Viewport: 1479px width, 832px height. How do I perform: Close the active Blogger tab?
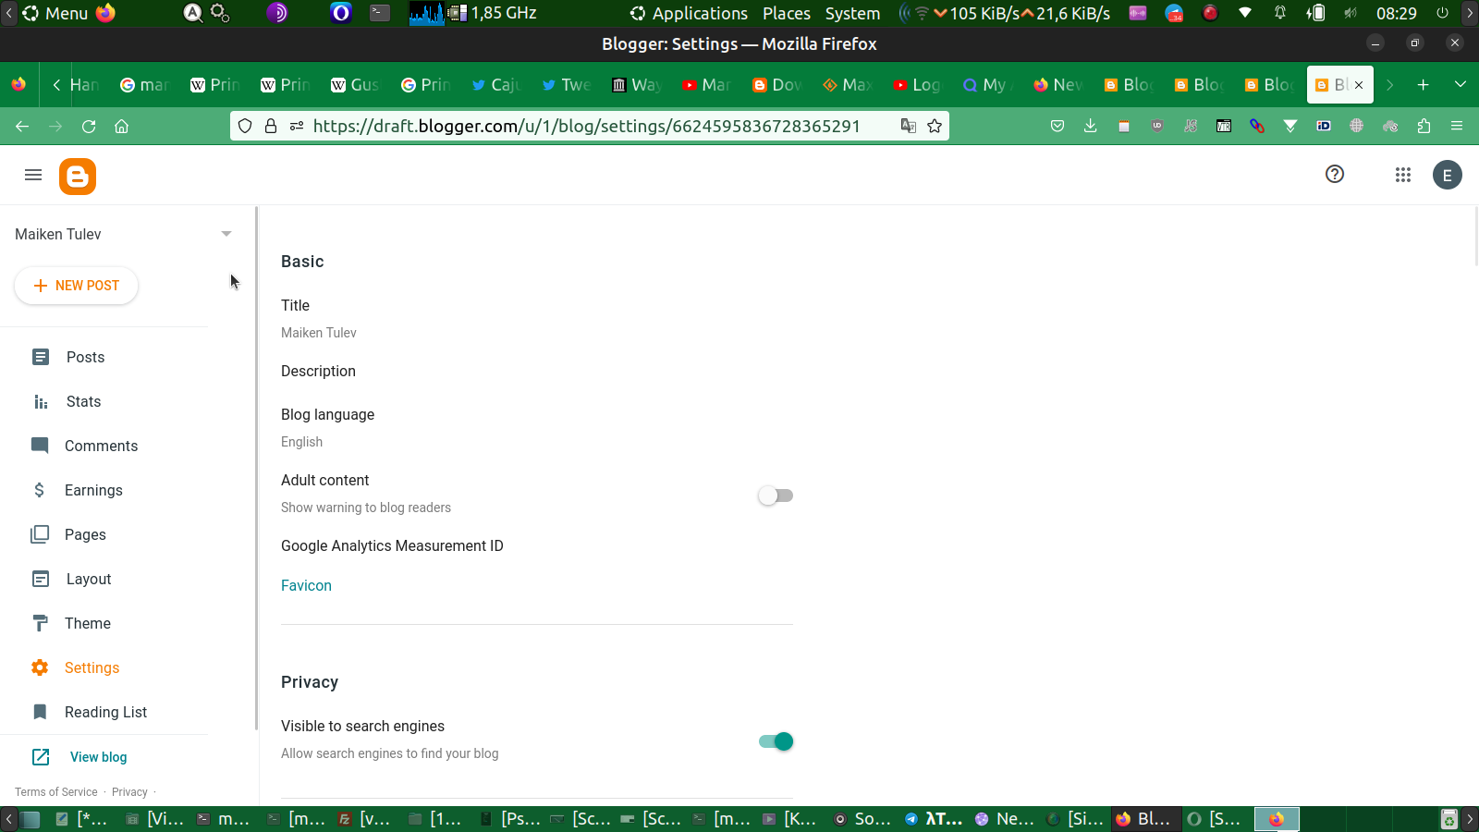[x=1359, y=85]
